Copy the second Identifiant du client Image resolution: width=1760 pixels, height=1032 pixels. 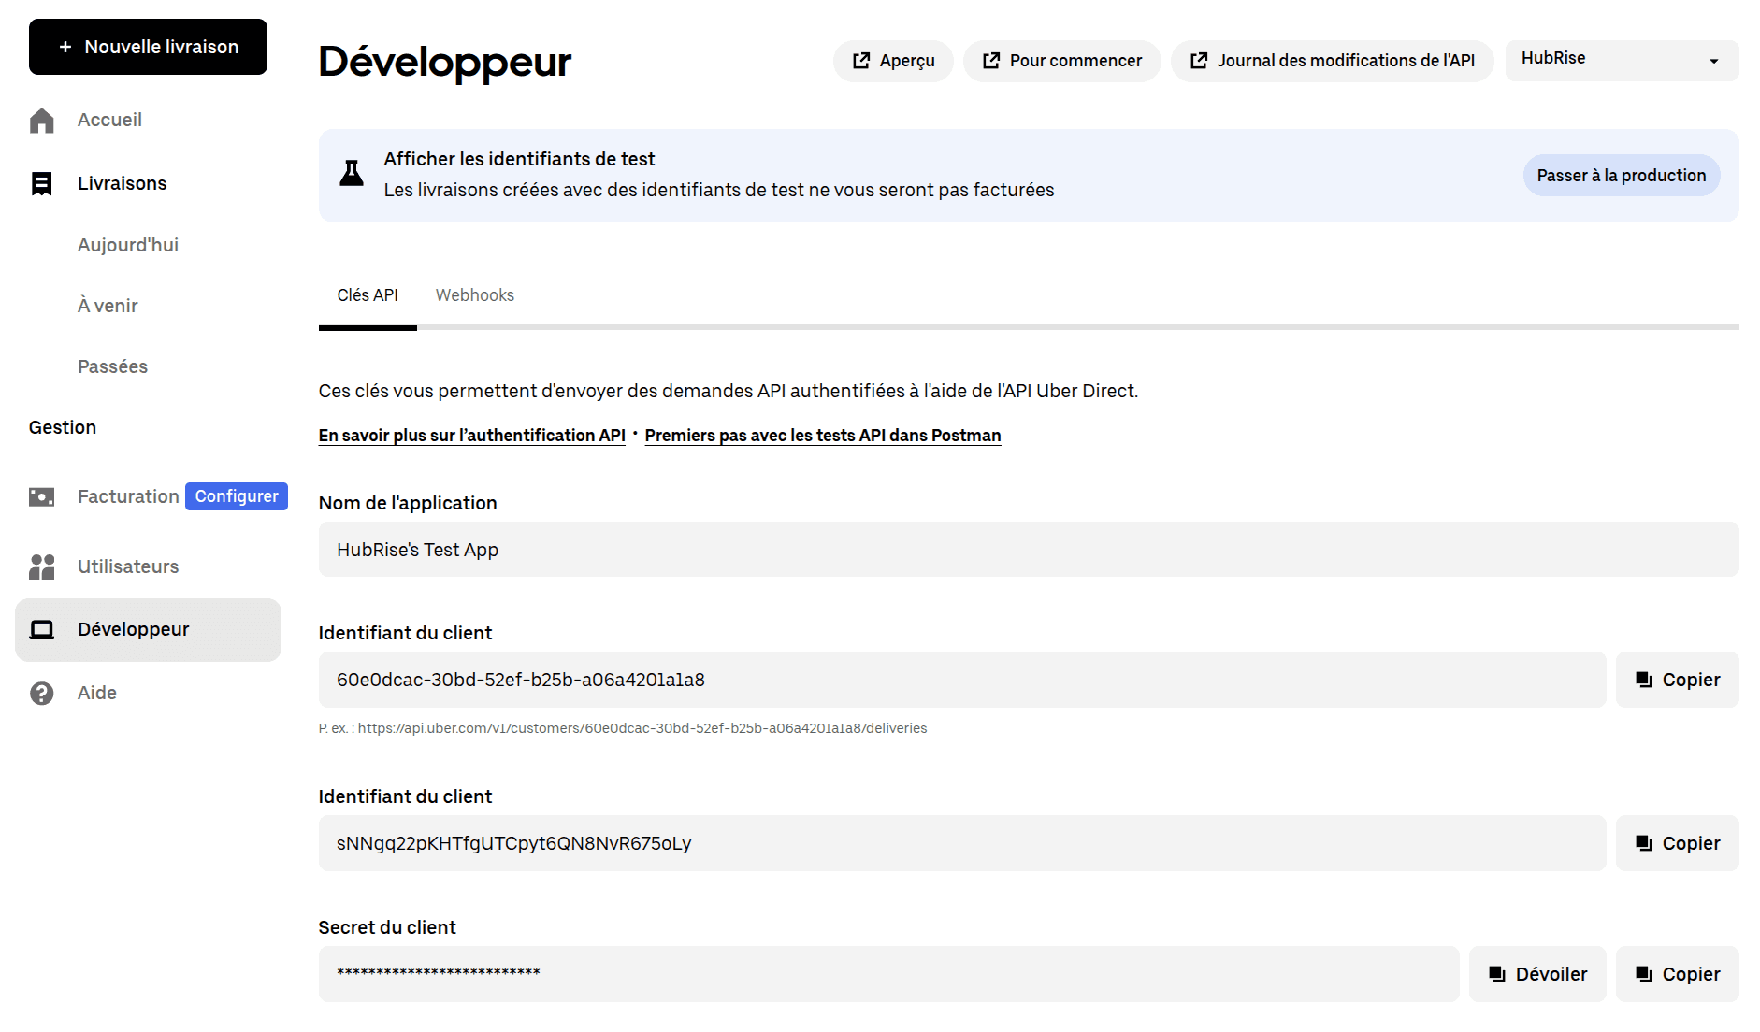point(1677,842)
